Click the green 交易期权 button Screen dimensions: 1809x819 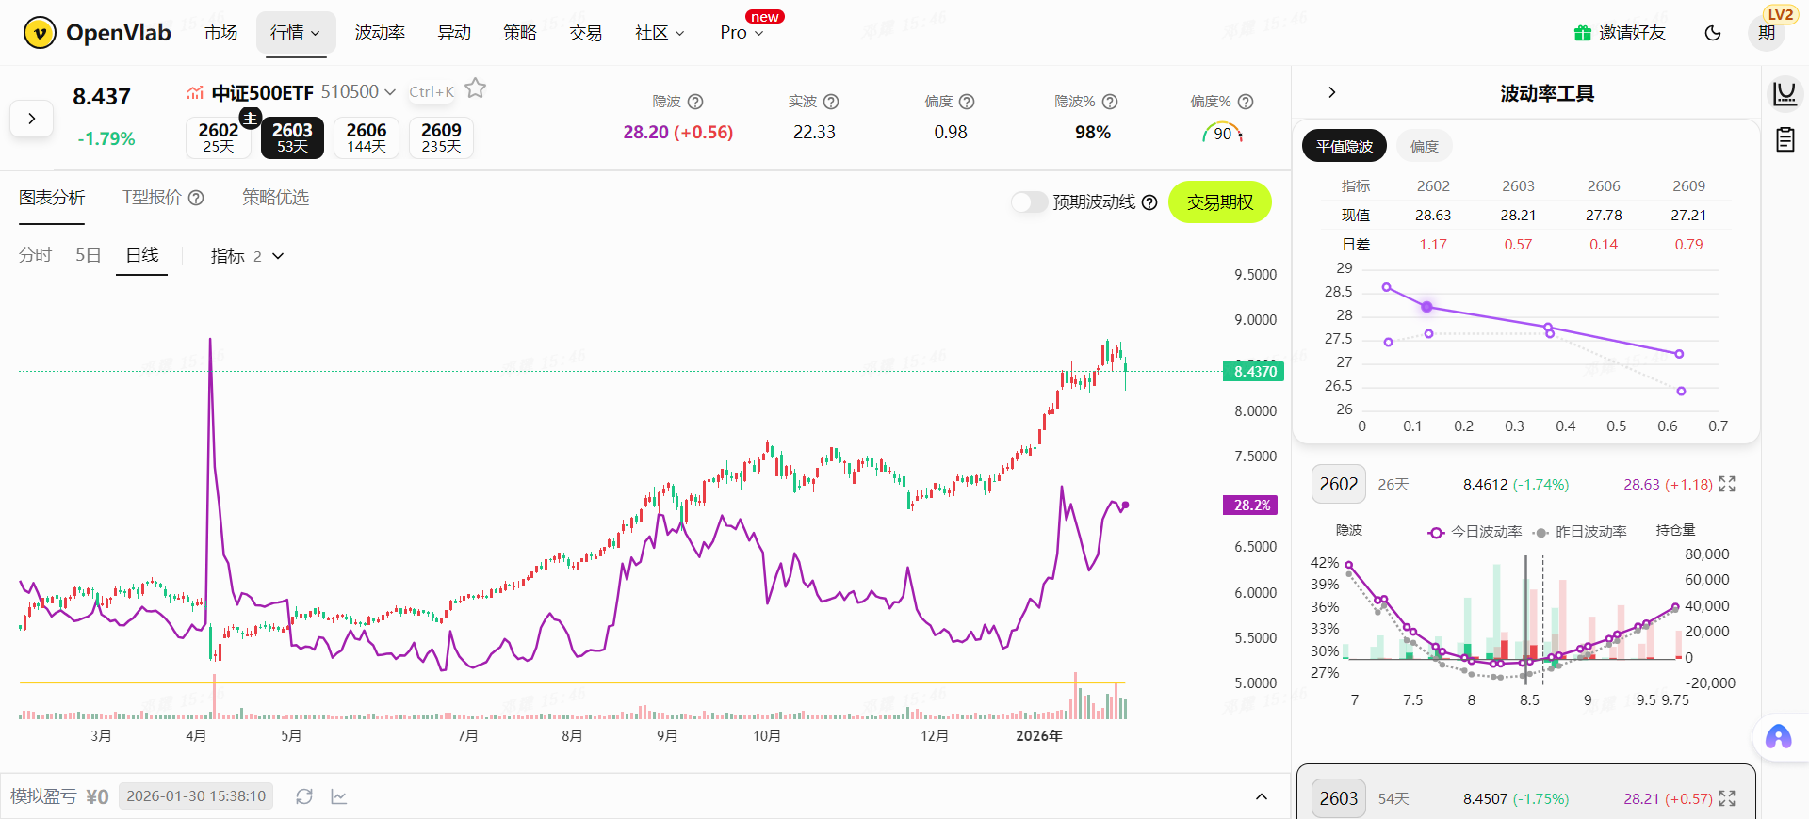point(1219,202)
